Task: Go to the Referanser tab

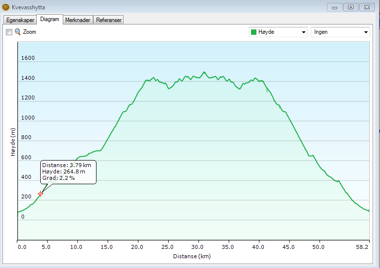Action: pos(108,20)
